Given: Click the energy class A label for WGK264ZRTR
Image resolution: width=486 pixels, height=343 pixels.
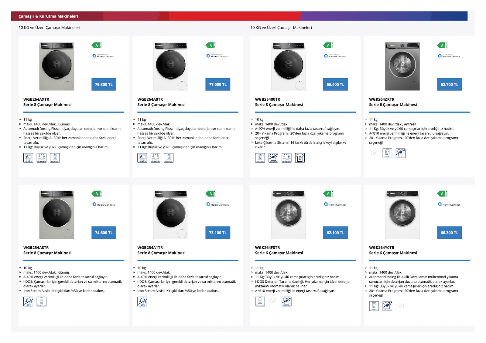Looking at the screenshot, I should [442, 45].
